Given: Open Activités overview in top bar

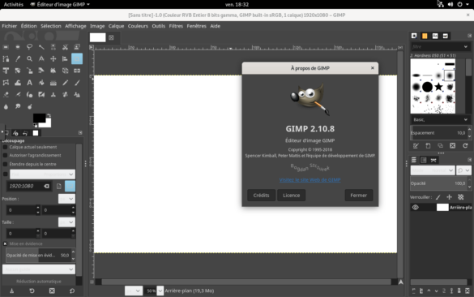Looking at the screenshot, I should click(x=13, y=4).
